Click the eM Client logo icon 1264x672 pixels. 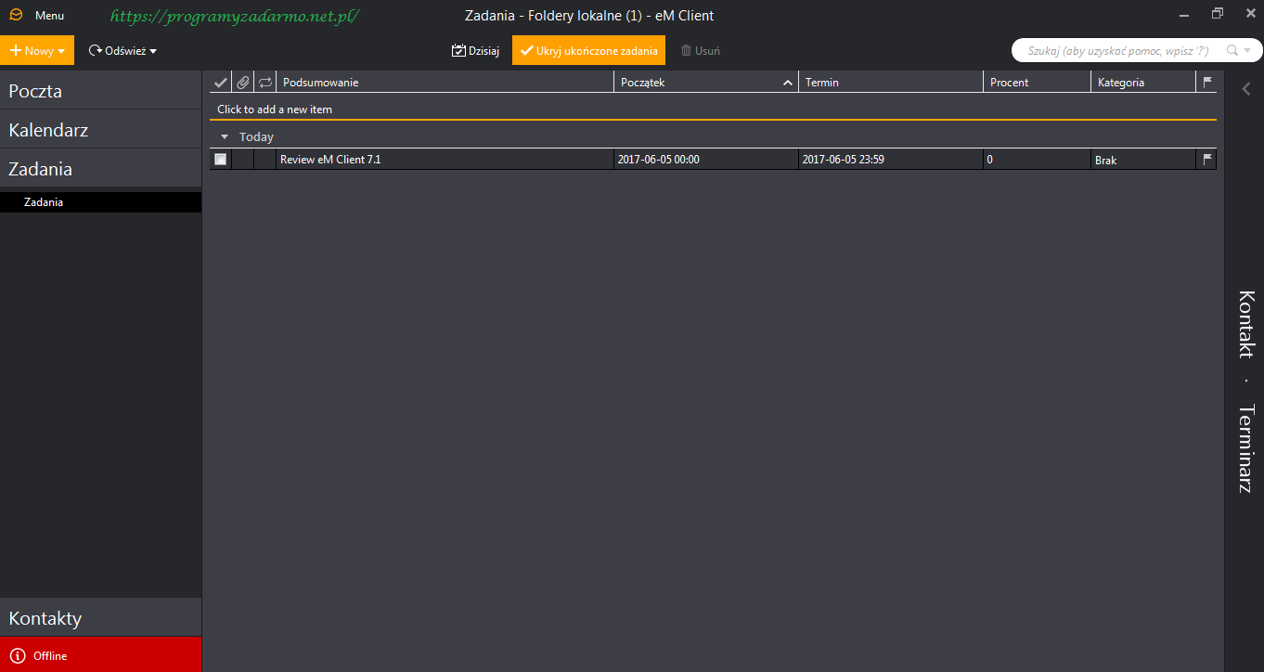click(16, 15)
